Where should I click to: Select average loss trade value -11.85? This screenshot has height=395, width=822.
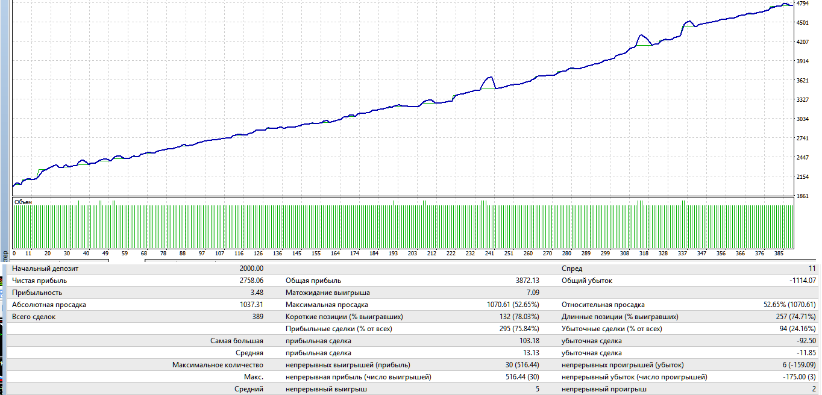806,353
